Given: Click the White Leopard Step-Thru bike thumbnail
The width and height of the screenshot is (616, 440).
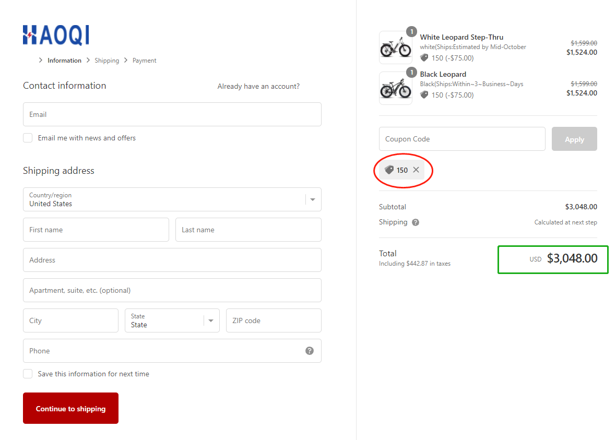Looking at the screenshot, I should [x=395, y=47].
